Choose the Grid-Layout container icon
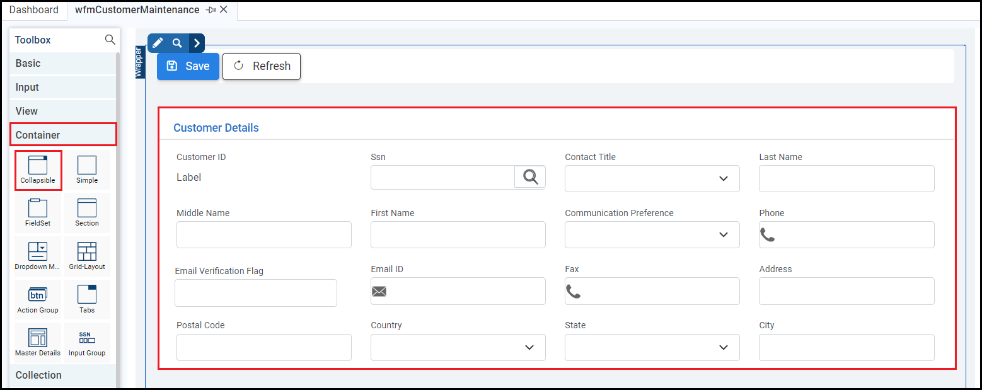Screen dimensions: 982x390 (87, 252)
